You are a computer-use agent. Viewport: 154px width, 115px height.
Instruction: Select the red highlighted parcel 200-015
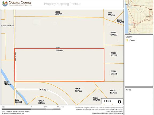pos(59,65)
